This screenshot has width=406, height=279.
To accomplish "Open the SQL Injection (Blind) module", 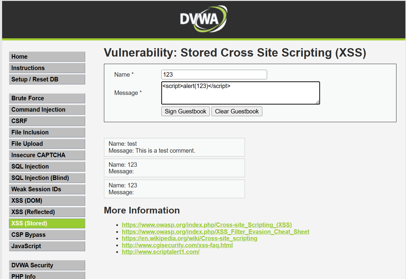I will pos(47,178).
